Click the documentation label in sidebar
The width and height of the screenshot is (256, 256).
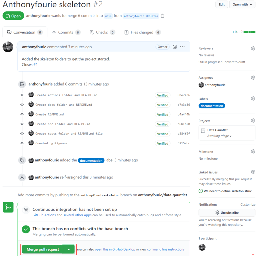point(212,106)
